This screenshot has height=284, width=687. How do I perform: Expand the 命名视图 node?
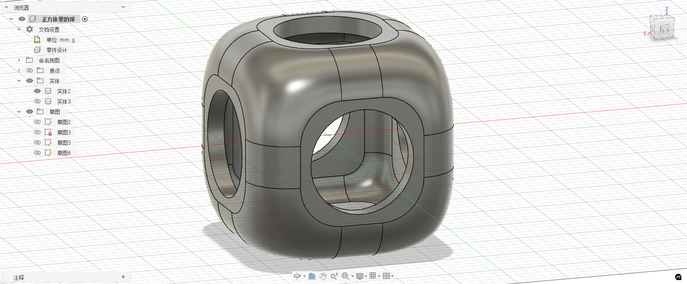tap(19, 60)
